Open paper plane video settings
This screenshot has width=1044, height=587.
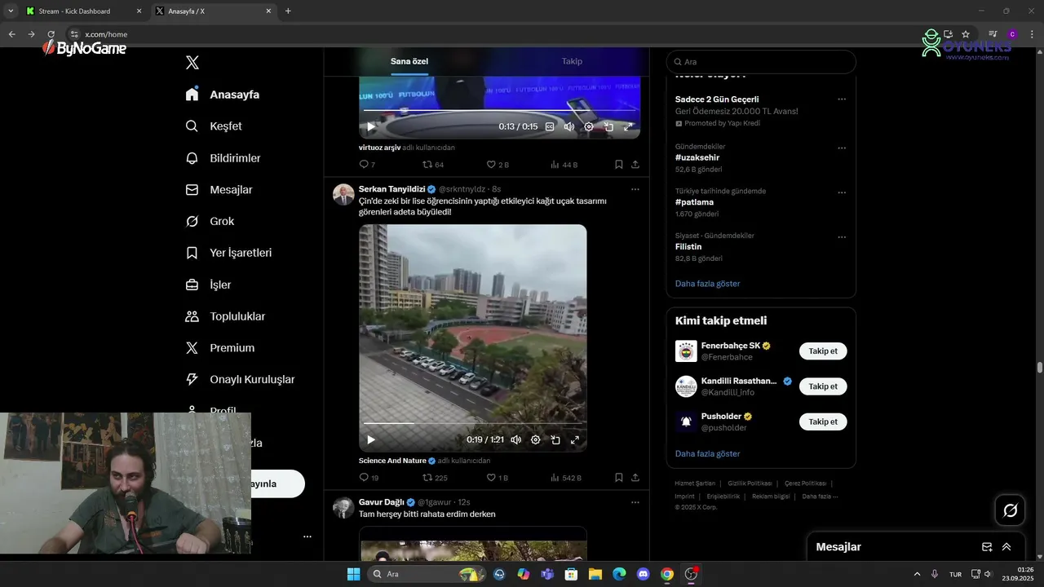[536, 439]
